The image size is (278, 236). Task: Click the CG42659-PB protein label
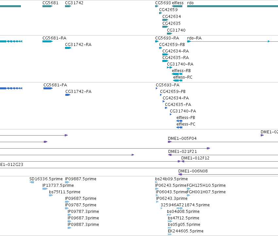coord(173,92)
